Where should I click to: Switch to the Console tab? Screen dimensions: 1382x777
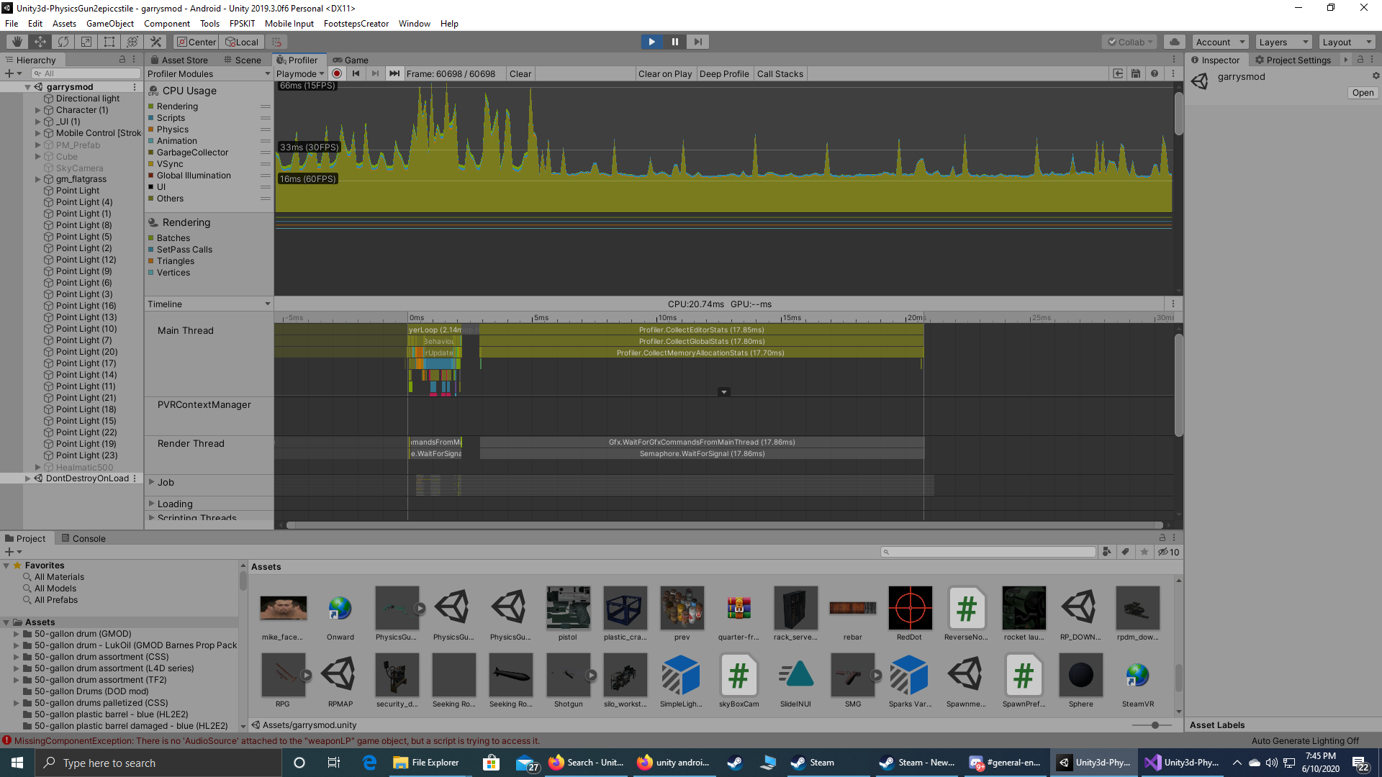tap(83, 538)
